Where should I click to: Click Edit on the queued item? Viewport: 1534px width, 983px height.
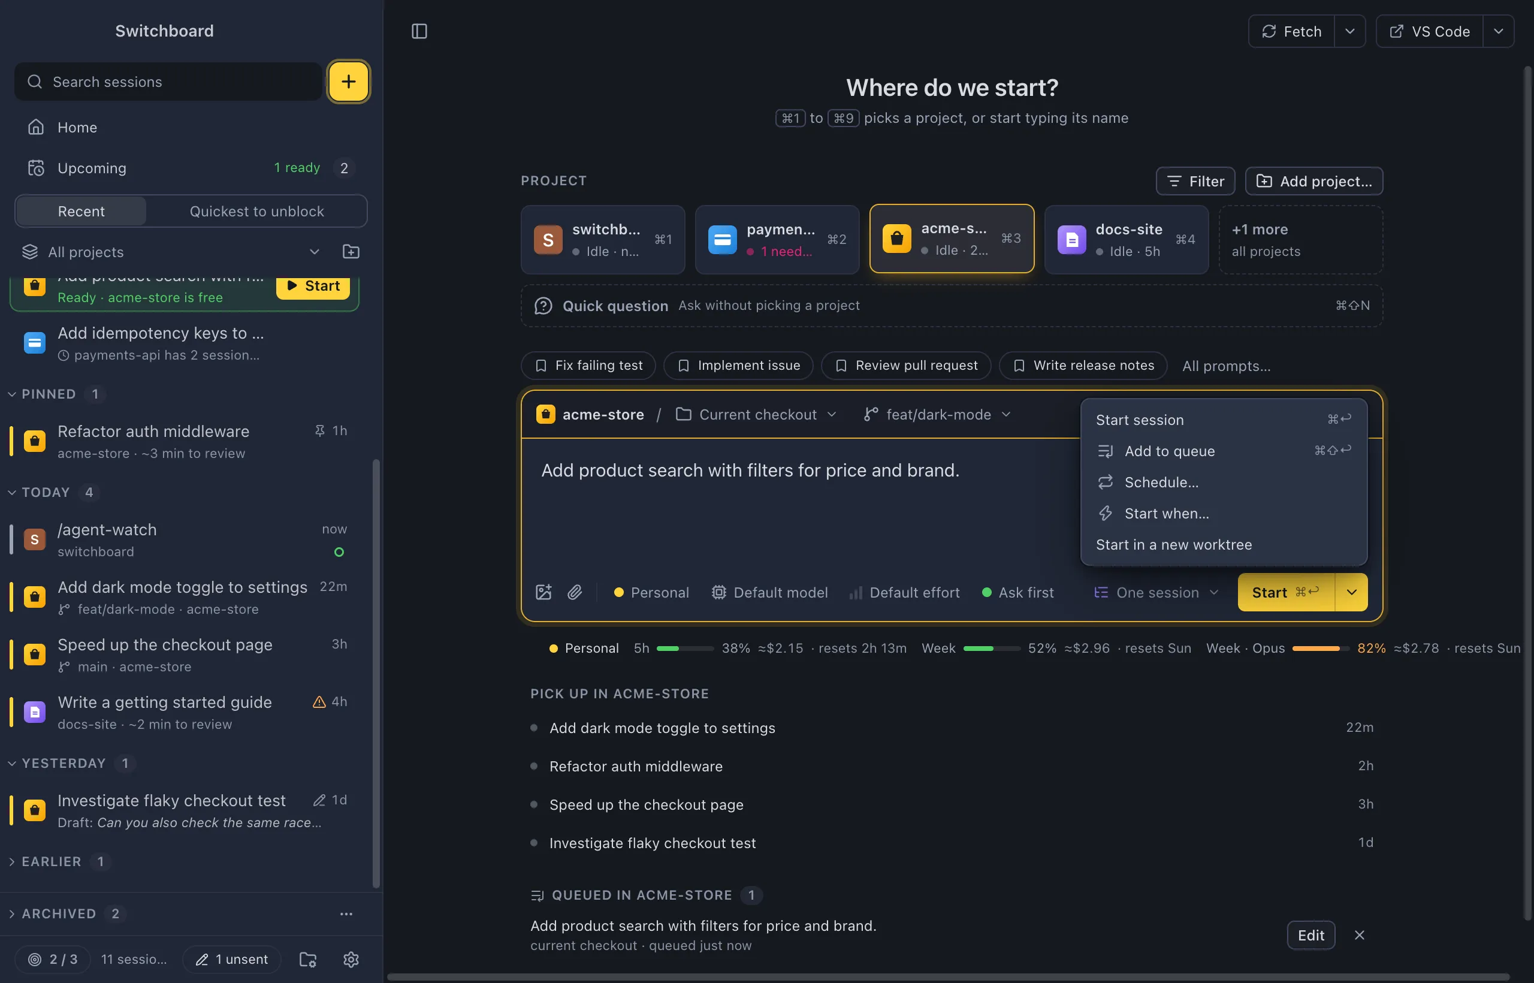point(1310,935)
